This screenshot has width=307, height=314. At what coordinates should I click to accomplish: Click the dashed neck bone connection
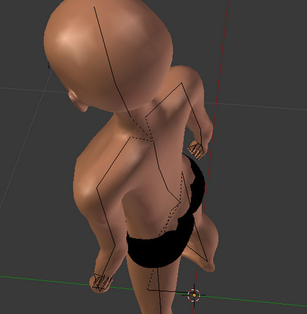pyautogui.click(x=141, y=129)
